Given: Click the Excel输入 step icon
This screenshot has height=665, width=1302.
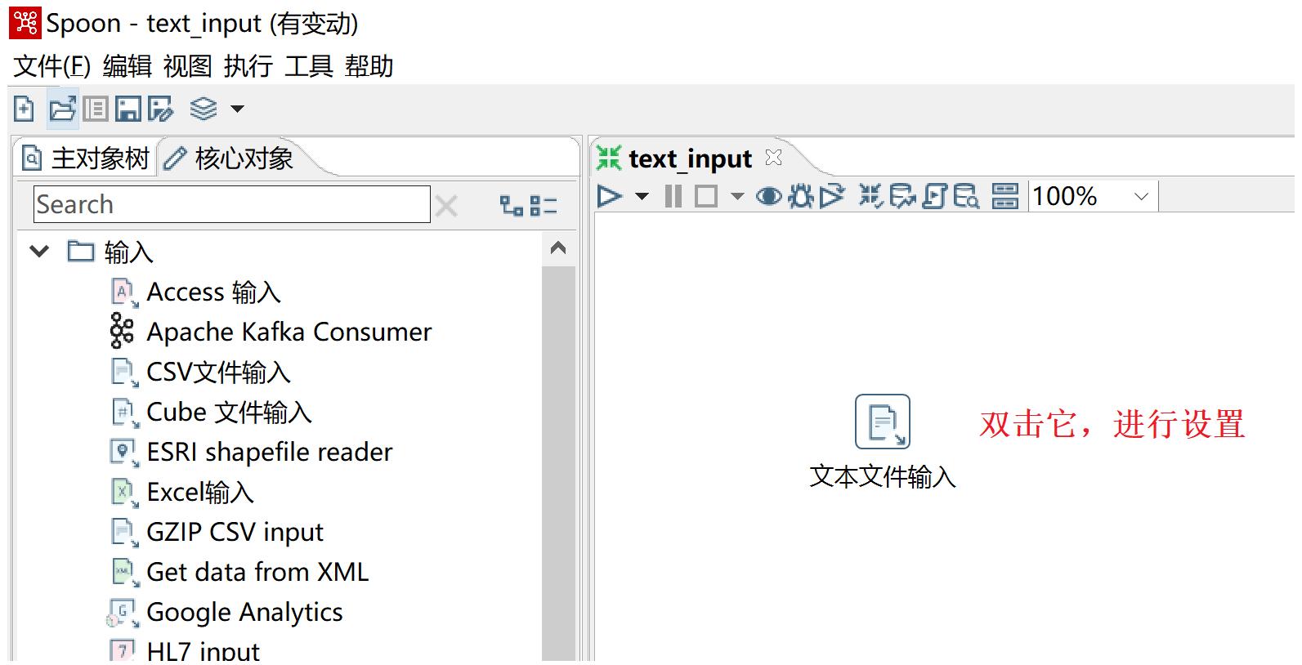Looking at the screenshot, I should [123, 493].
